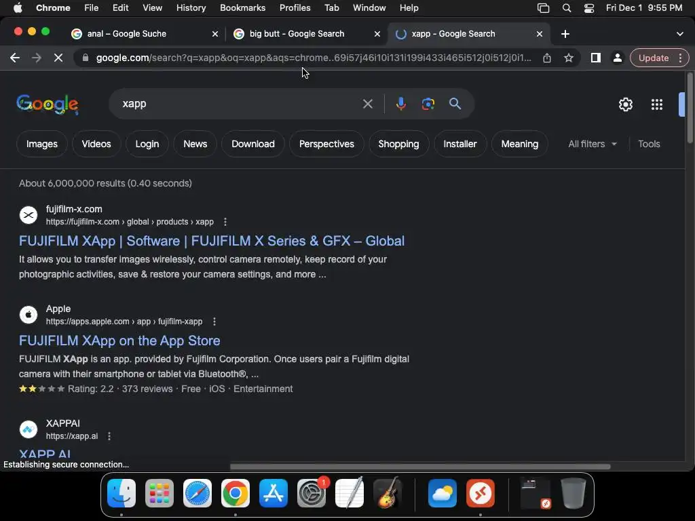Open FUJIFILM XApp on the App Store link
Viewport: 695px width, 521px height.
point(119,341)
